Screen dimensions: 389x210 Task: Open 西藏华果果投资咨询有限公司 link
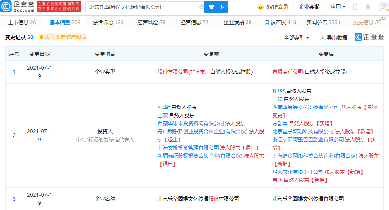(190, 124)
